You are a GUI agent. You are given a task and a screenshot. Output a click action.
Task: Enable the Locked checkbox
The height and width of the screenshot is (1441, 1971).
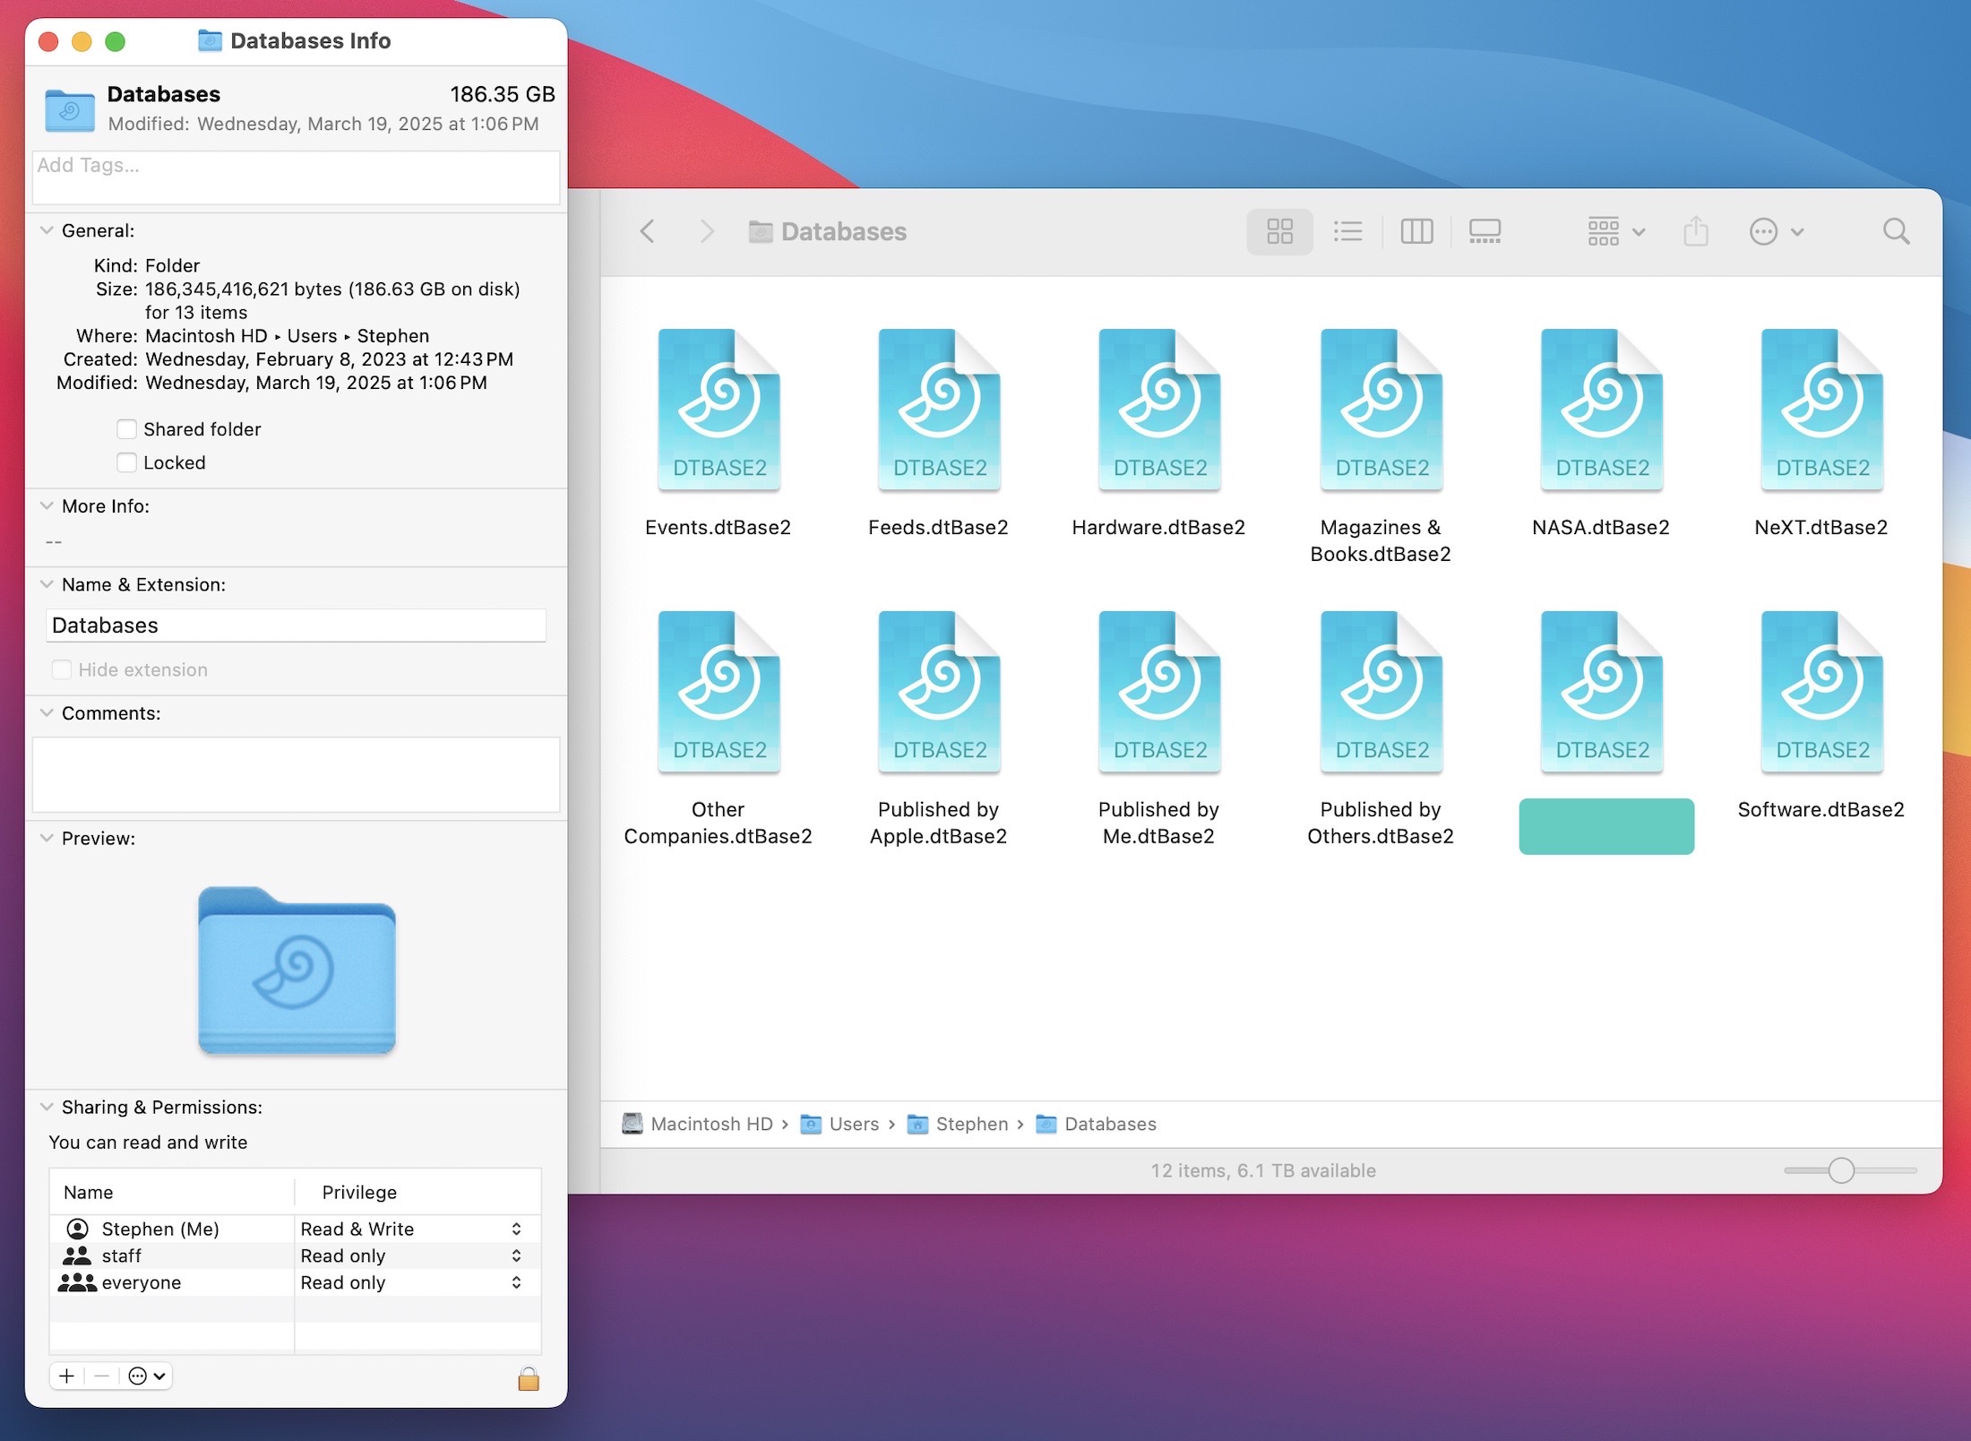pyautogui.click(x=127, y=462)
